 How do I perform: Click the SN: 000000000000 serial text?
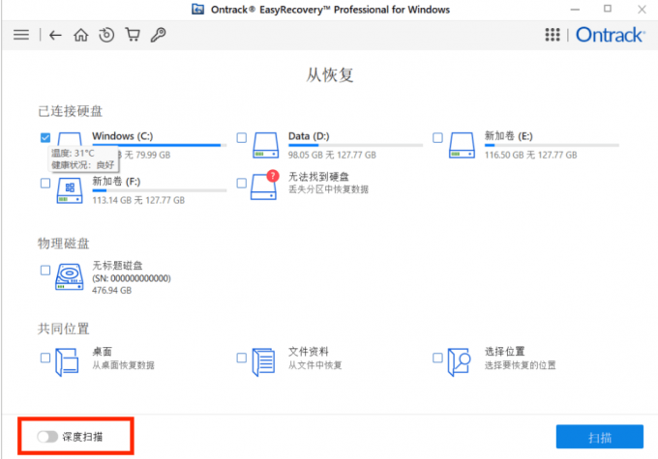132,278
